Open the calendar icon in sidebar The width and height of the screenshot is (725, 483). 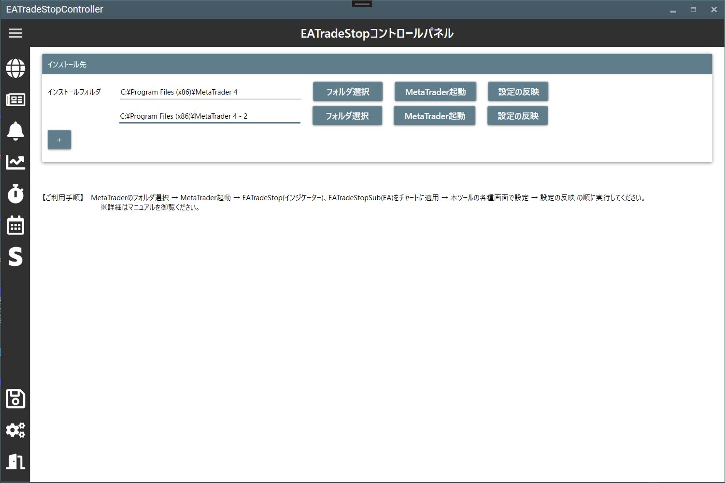click(x=15, y=225)
